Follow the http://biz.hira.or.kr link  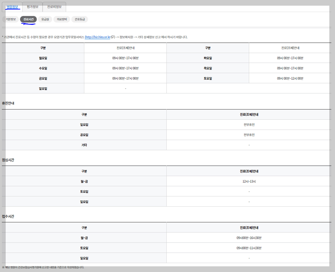pos(98,37)
